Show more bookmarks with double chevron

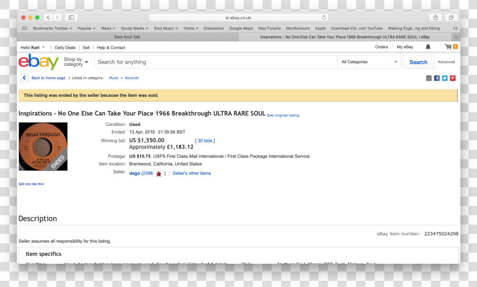(455, 28)
